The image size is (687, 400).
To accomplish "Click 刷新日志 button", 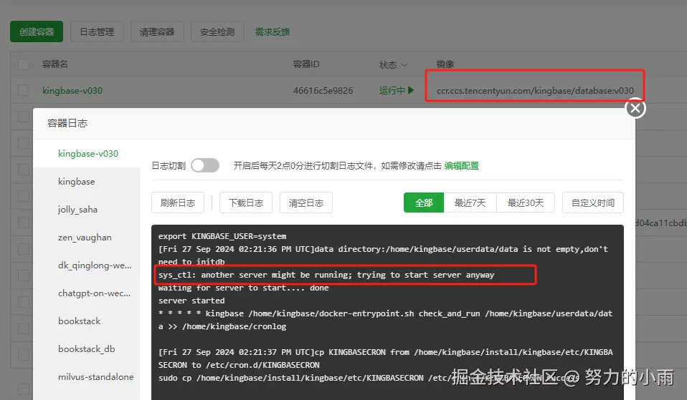I will click(178, 203).
